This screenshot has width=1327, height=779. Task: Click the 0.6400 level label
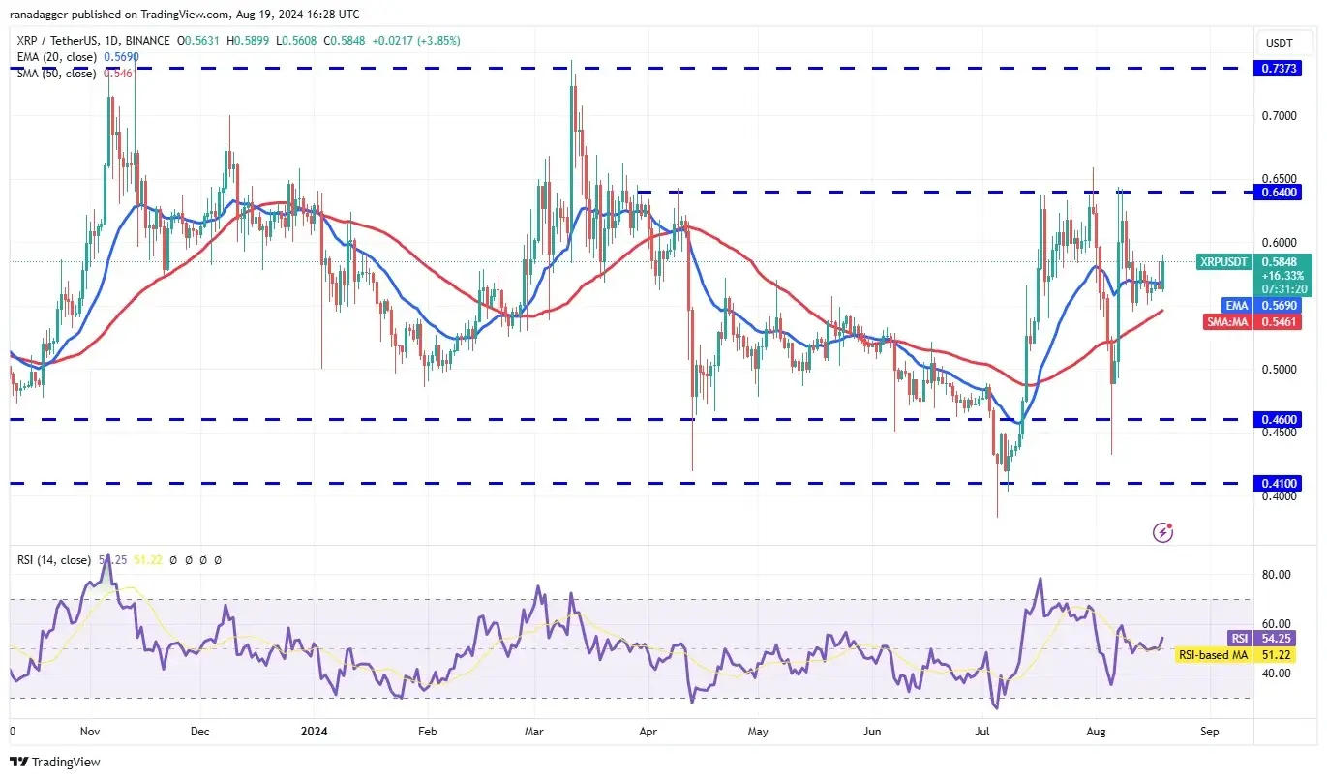(1279, 192)
